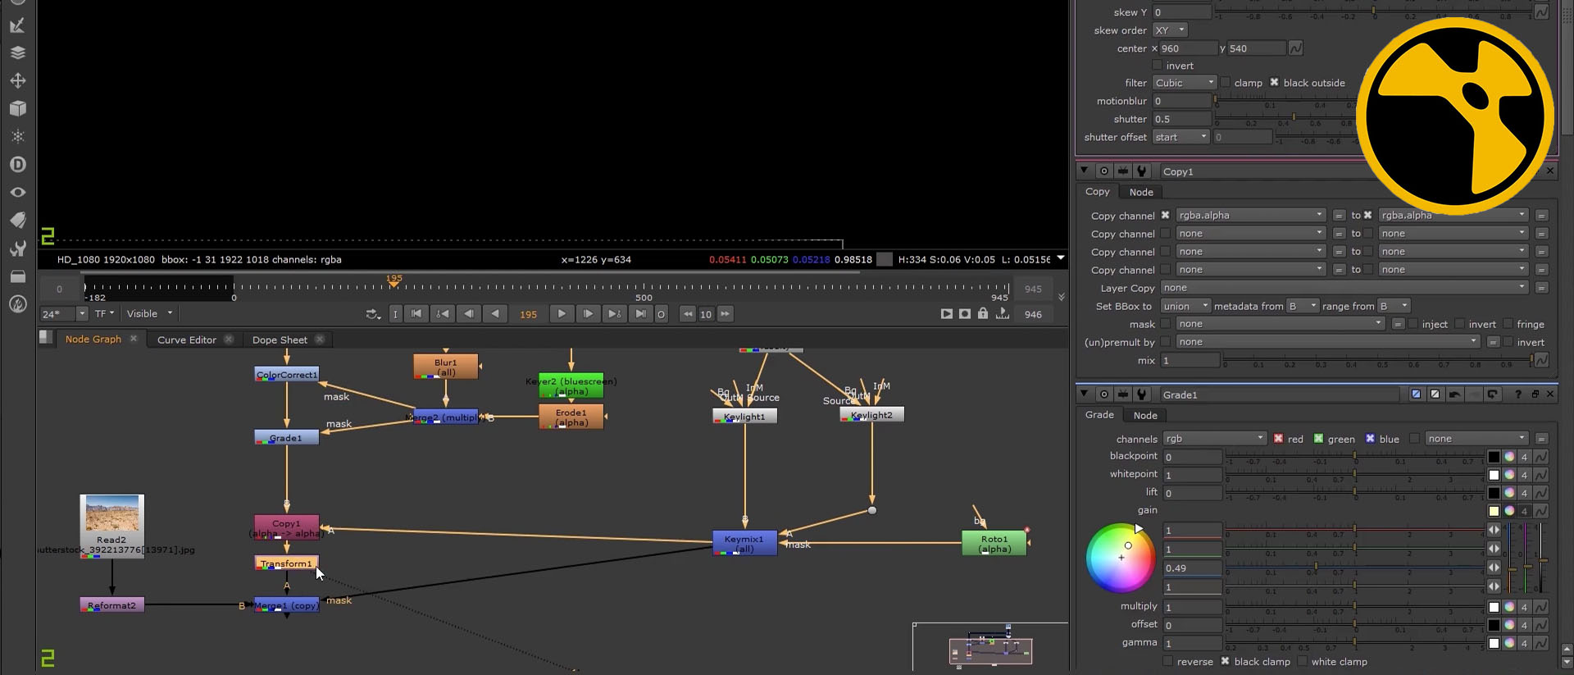Click the Grade1 panel wrench icon
Viewport: 1574px width, 675px height.
click(x=1141, y=395)
